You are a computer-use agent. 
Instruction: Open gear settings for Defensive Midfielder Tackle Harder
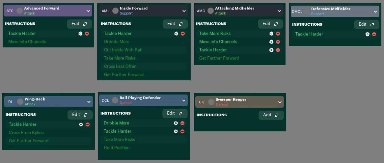(367, 34)
